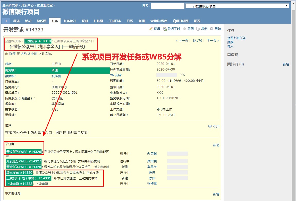This screenshot has height=201, width=296.
Task: Open the 高级甘特图 tab
Action: pos(181,21)
